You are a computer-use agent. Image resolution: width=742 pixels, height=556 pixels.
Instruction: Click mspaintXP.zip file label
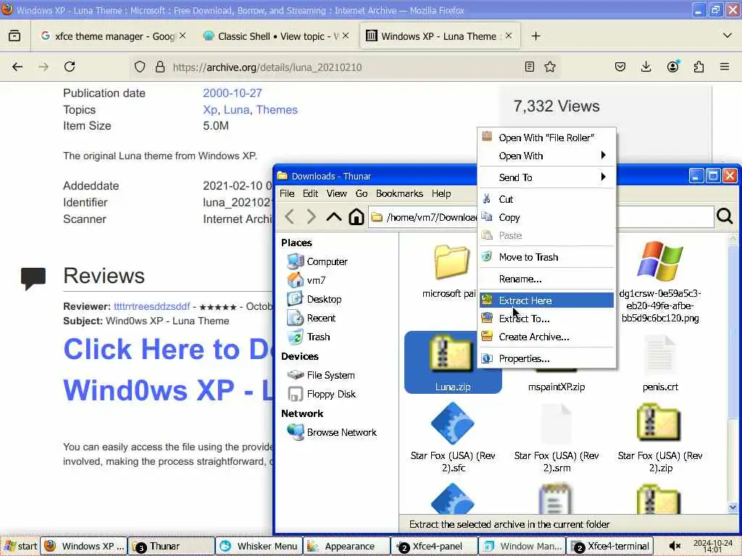pyautogui.click(x=556, y=387)
